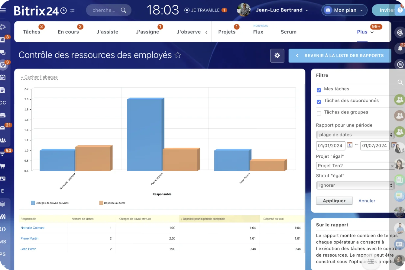Clear the Projet Téo2 field with the X

pos(392,166)
